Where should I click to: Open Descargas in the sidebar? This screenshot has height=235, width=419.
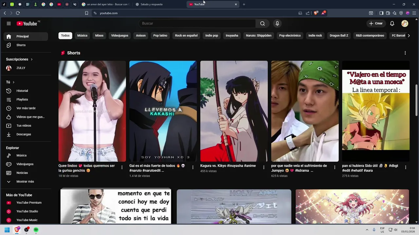pos(26,134)
